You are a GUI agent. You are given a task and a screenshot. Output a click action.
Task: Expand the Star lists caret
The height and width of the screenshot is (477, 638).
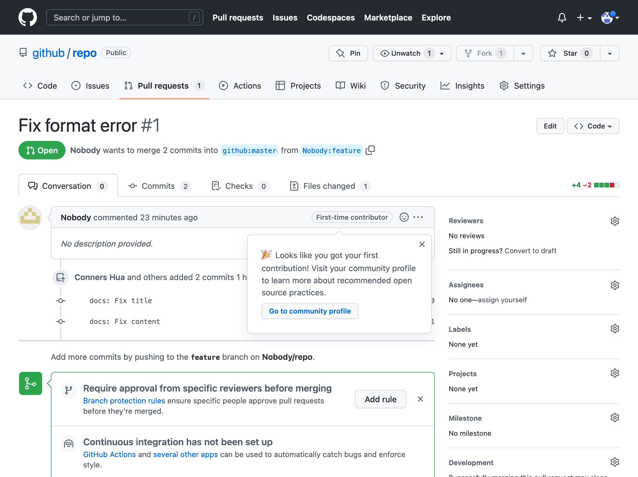pyautogui.click(x=610, y=53)
